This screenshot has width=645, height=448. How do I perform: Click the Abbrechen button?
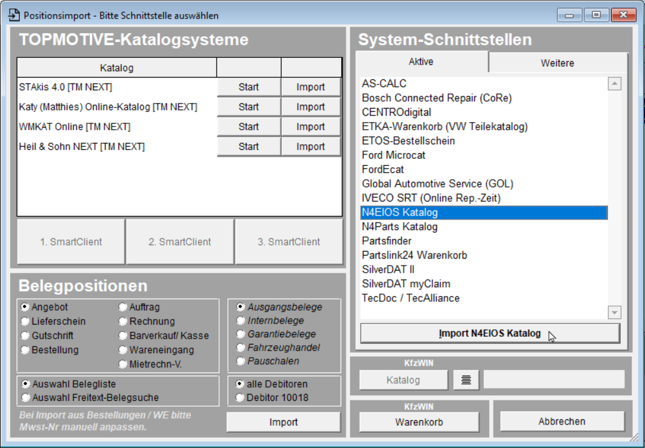click(x=562, y=421)
